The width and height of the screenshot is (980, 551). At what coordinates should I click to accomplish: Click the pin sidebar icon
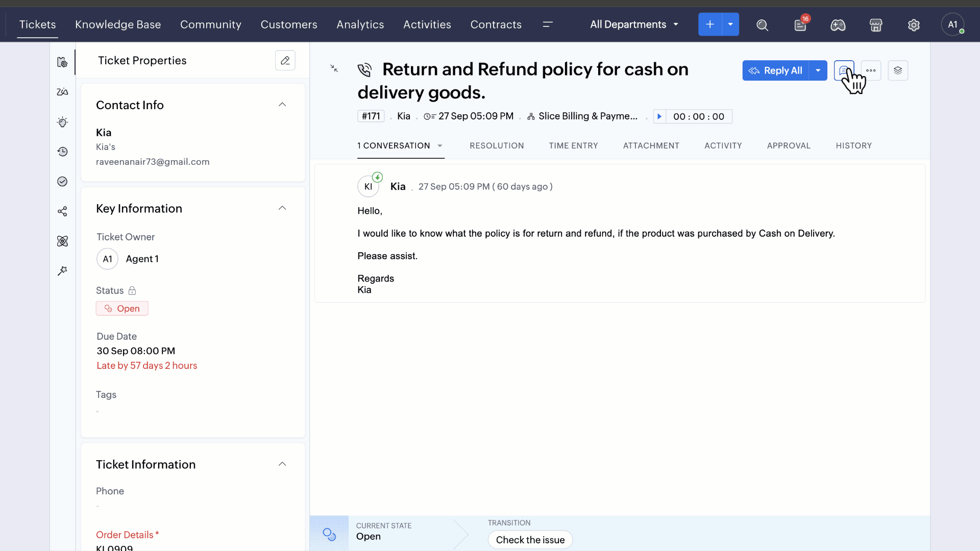62,271
